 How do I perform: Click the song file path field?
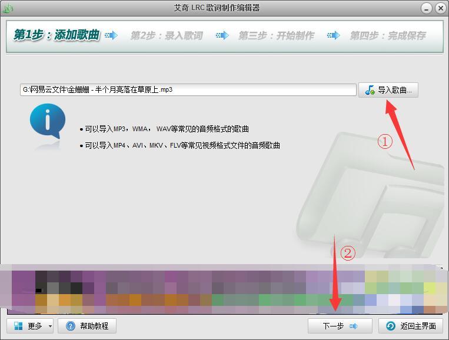(x=187, y=90)
